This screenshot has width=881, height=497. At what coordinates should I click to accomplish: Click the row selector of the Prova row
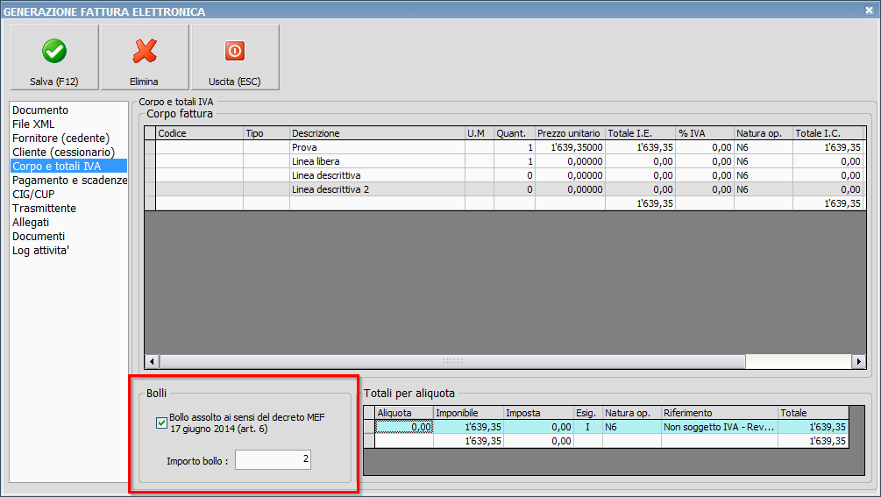pos(150,147)
